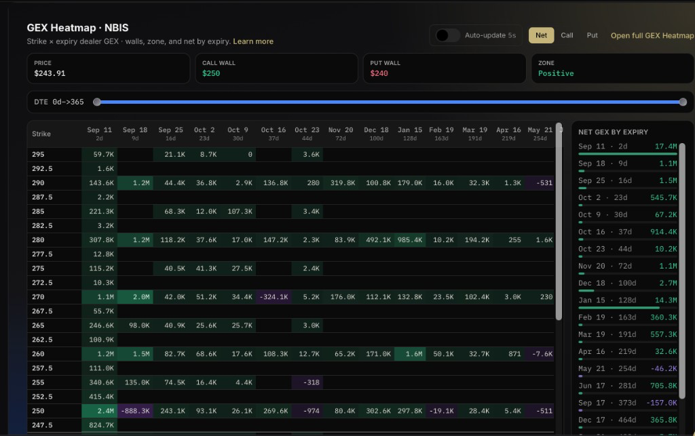695x436 pixels.
Task: Click the Dec 18 · 100d net GEX entry
Action: coord(627,285)
